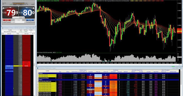Click the red Sell price tile
This screenshot has height=96, width=183.
pos(10,12)
